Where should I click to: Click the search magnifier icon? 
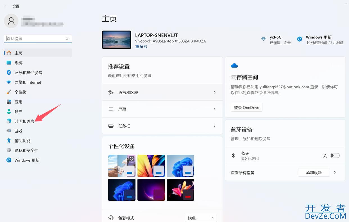click(67, 39)
